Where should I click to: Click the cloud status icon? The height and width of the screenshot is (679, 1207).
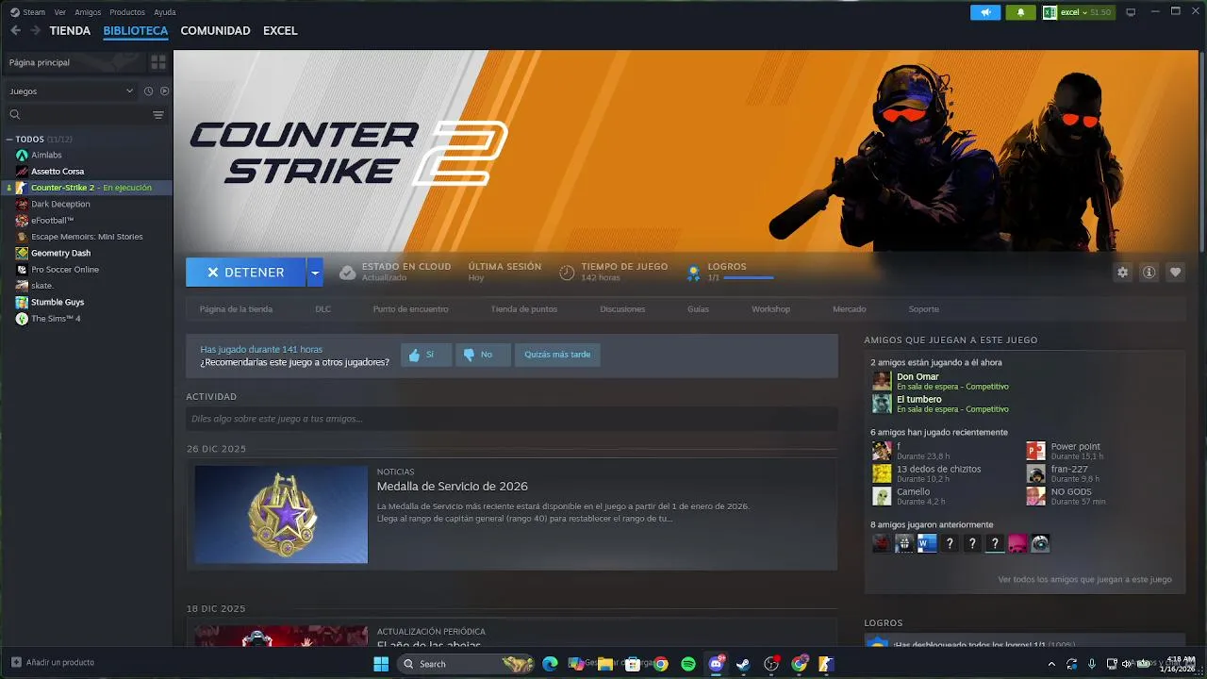pyautogui.click(x=347, y=273)
